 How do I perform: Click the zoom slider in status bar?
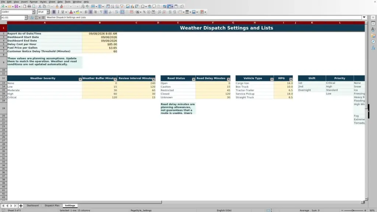(x=353, y=210)
